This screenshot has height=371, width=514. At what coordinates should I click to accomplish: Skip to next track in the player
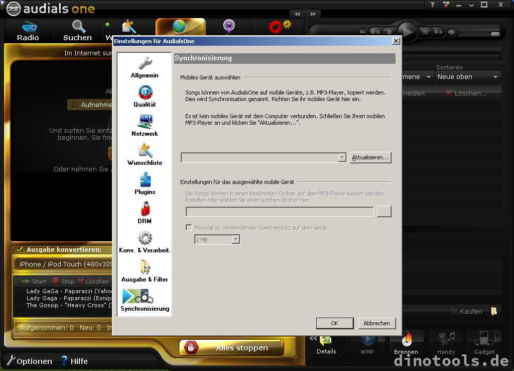pos(439,32)
